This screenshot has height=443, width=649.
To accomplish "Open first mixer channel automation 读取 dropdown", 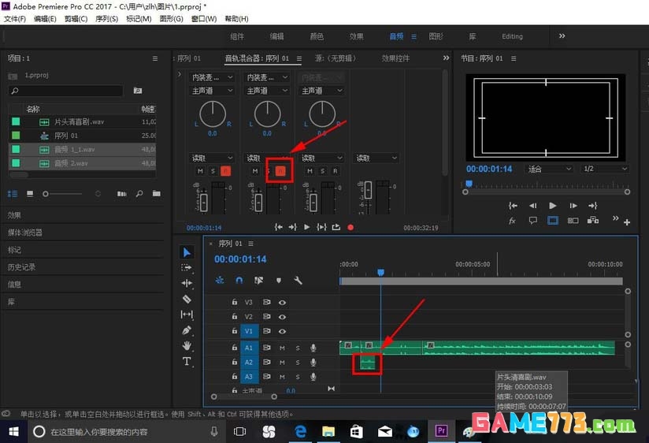I will [x=213, y=158].
